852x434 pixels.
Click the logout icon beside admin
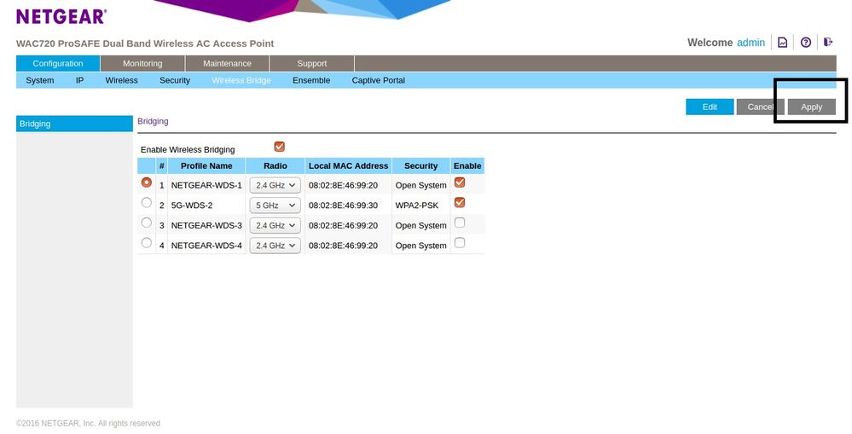point(828,42)
